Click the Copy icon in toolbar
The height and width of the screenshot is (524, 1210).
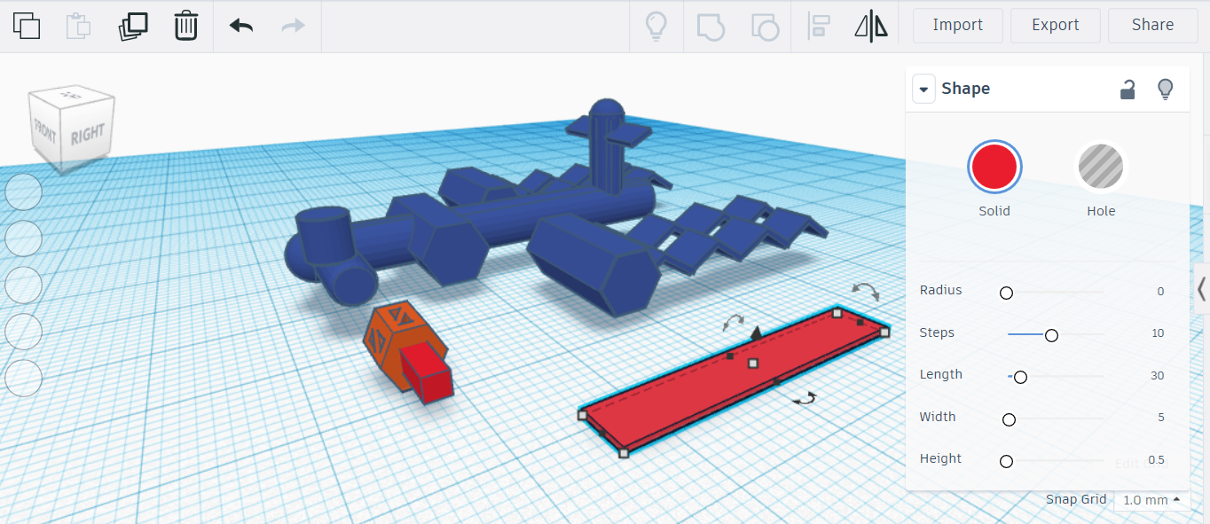click(x=27, y=26)
